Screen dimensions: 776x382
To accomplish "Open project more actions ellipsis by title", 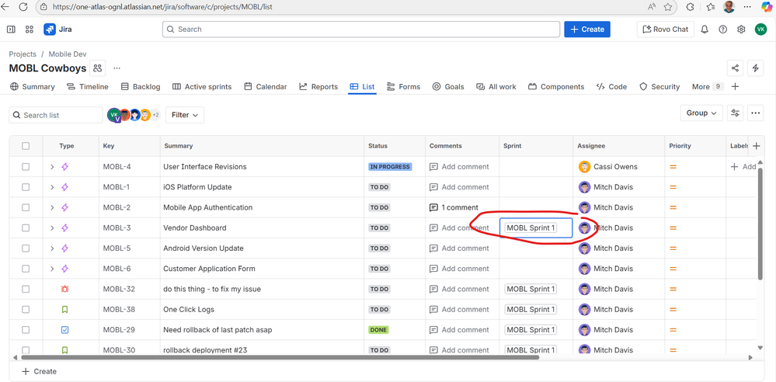I will 117,68.
